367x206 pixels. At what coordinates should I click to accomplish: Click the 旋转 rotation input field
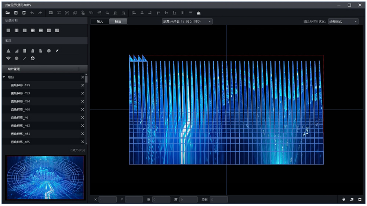point(219,199)
